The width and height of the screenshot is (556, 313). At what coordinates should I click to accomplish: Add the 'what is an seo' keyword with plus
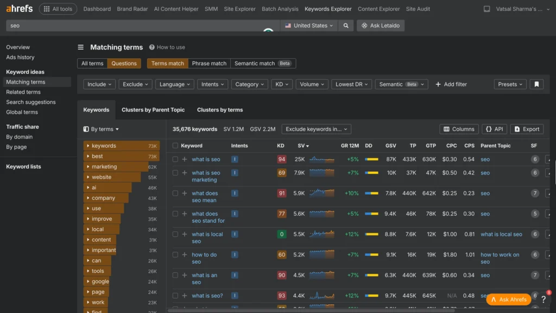pyautogui.click(x=185, y=276)
